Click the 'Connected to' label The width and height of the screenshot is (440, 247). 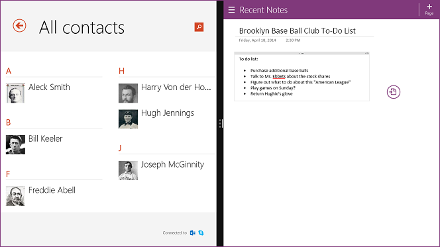[x=174, y=233]
